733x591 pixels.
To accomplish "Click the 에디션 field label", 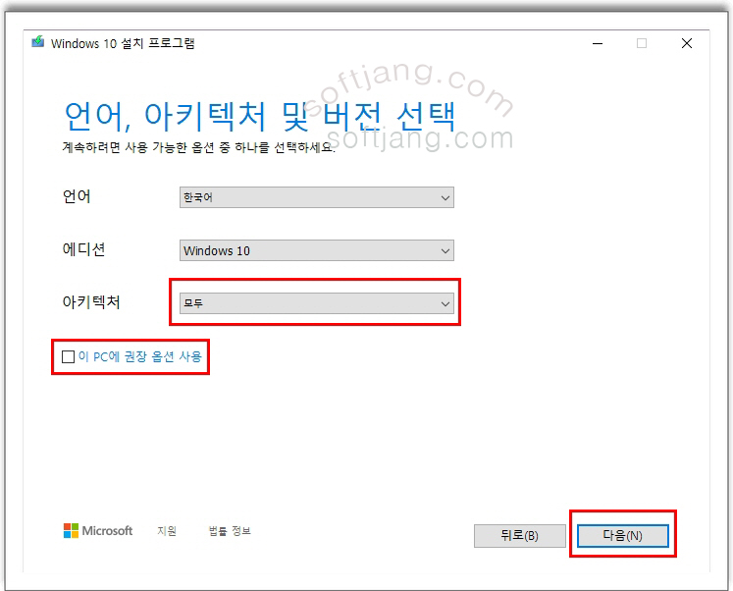I will pos(83,249).
